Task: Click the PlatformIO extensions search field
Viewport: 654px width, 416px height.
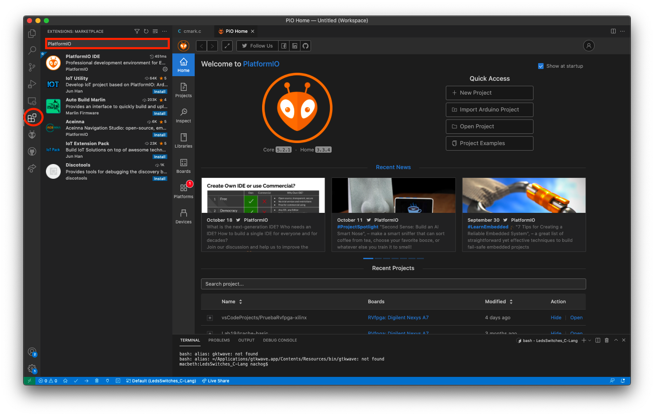Action: pyautogui.click(x=107, y=44)
